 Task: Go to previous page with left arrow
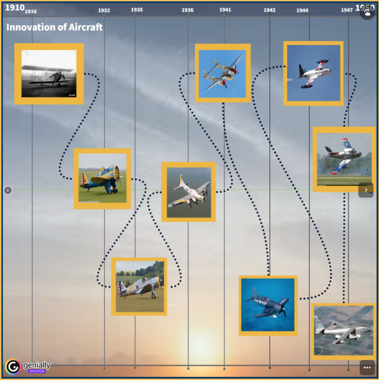tap(8, 190)
